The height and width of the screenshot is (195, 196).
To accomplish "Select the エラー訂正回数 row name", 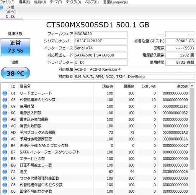I will (32, 159).
